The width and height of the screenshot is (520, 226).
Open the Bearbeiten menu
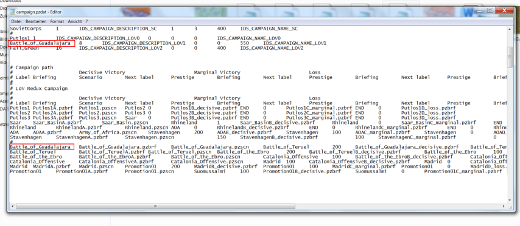pyautogui.click(x=36, y=21)
